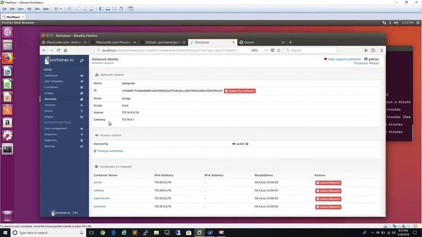Click Leave Network for netdata row
422x237 pixels.
click(328, 191)
